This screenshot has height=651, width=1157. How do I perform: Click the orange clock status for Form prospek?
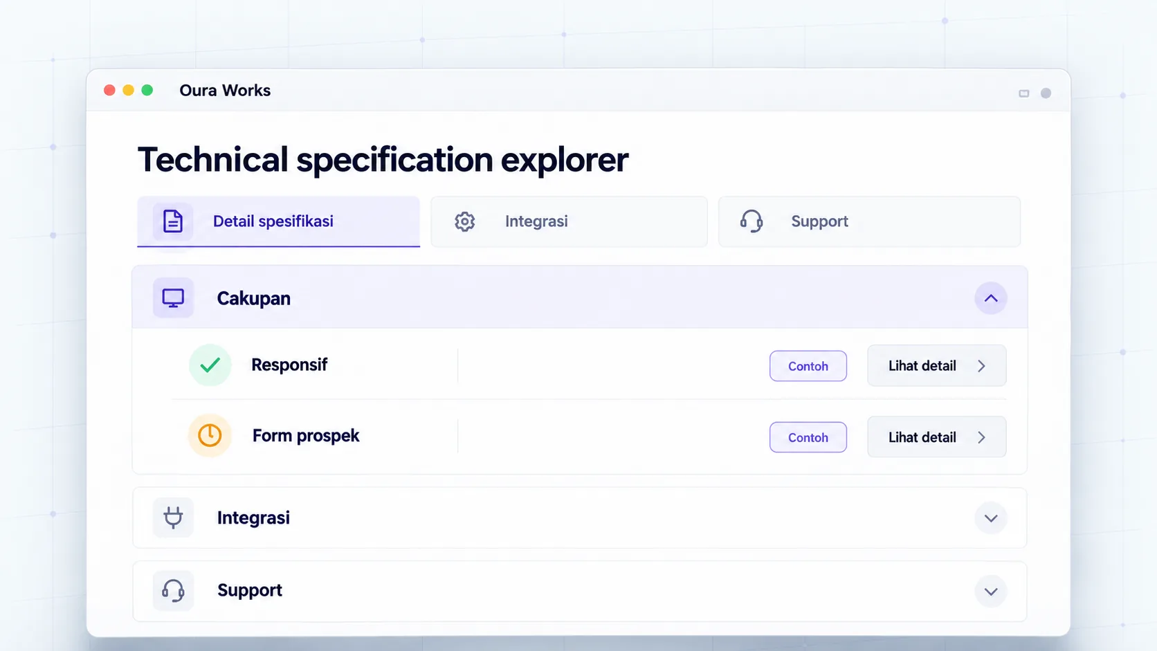210,435
